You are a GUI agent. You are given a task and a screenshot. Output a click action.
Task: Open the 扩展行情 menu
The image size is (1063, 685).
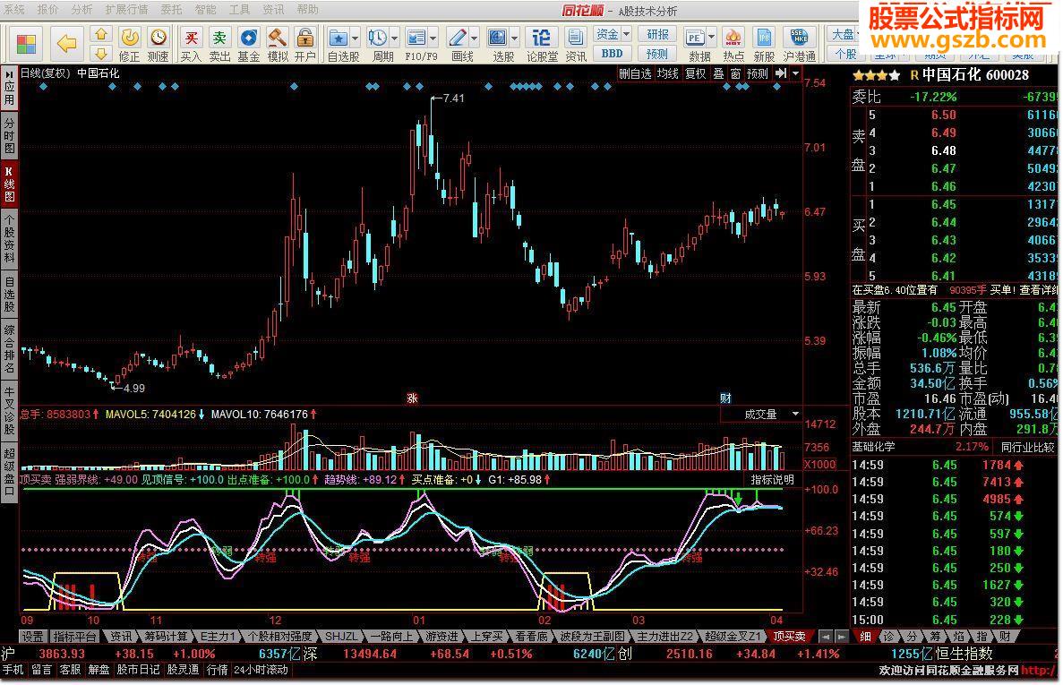pos(126,10)
